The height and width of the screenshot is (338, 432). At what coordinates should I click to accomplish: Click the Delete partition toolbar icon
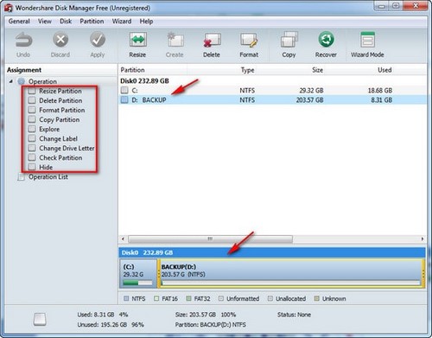(212, 40)
